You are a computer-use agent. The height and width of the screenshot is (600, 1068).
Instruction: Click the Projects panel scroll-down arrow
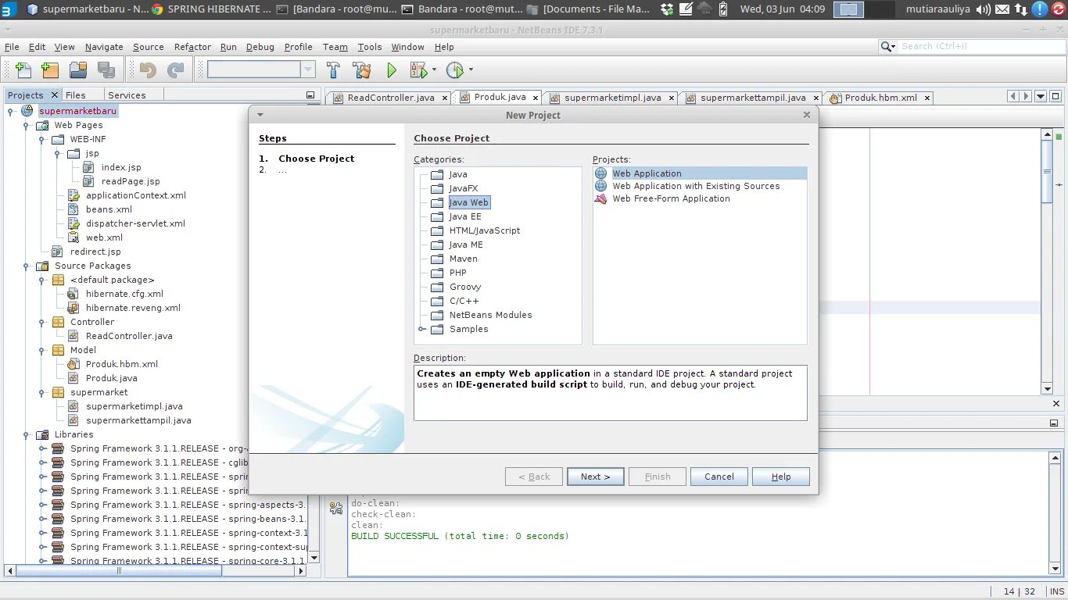coord(314,558)
